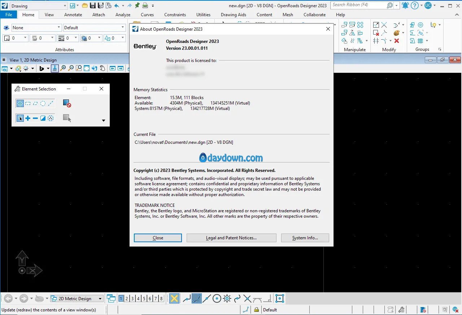Toggle view window 5 button

click(144, 298)
